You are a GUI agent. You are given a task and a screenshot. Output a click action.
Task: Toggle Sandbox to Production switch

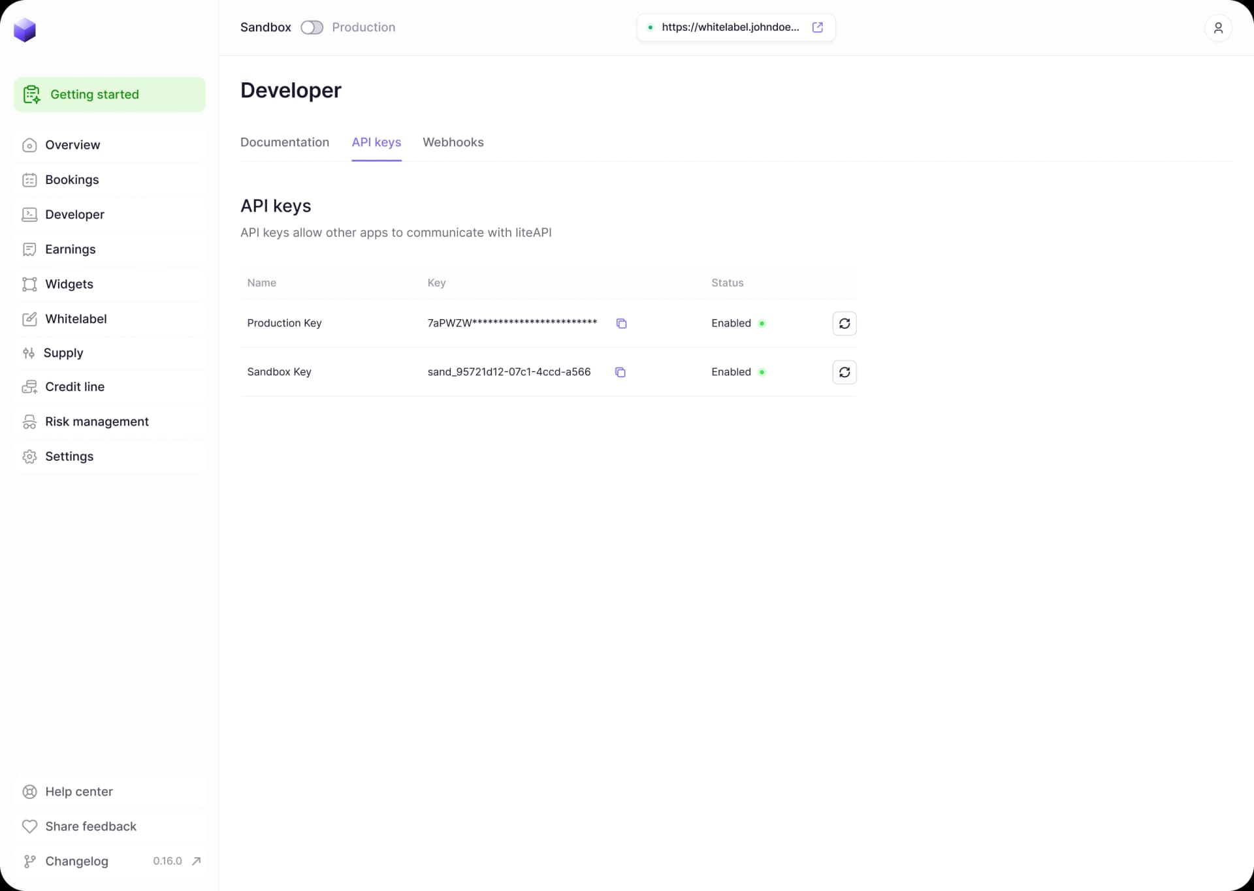[312, 27]
